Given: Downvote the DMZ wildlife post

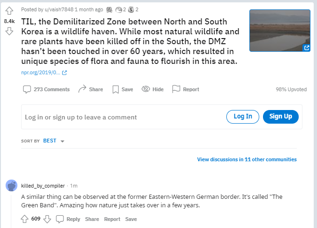Looking at the screenshot, I should pos(9,31).
